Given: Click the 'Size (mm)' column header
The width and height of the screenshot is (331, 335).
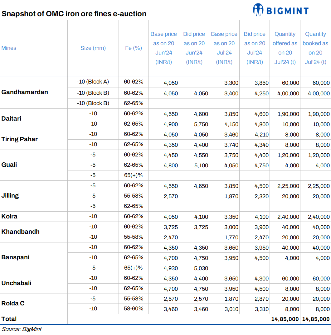Looking at the screenshot, I should tap(93, 48).
